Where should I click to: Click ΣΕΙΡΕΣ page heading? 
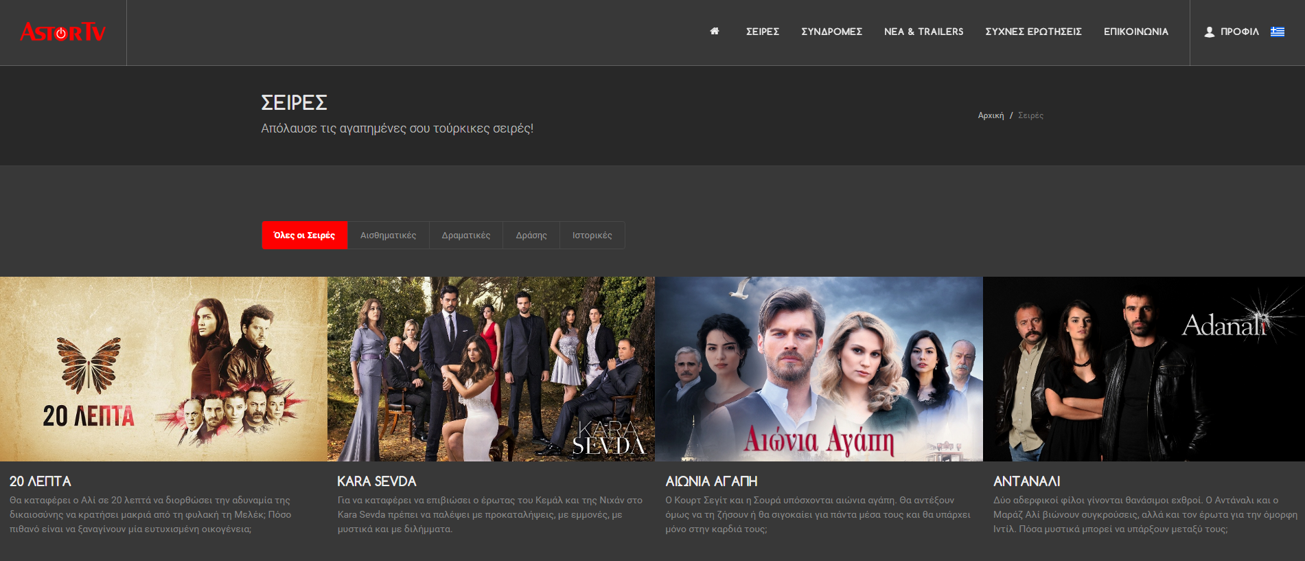coord(294,102)
